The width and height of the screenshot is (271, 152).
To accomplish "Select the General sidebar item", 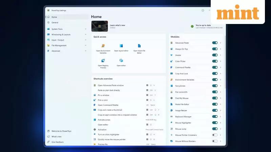I will [x=55, y=22].
